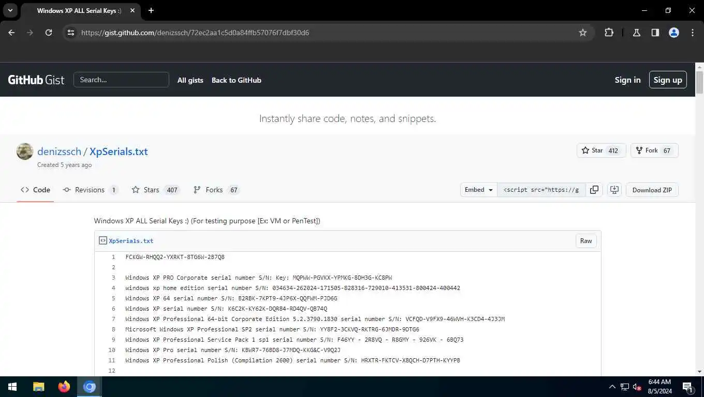This screenshot has width=704, height=397.
Task: Open the Raw file view
Action: (586, 241)
